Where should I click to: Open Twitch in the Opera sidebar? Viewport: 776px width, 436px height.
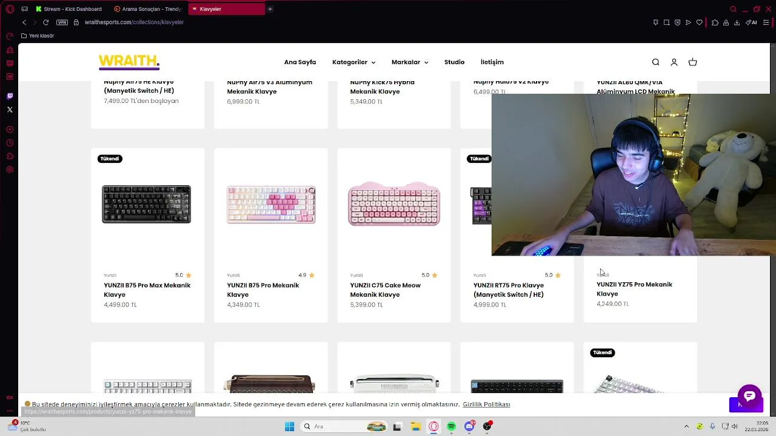(x=10, y=96)
